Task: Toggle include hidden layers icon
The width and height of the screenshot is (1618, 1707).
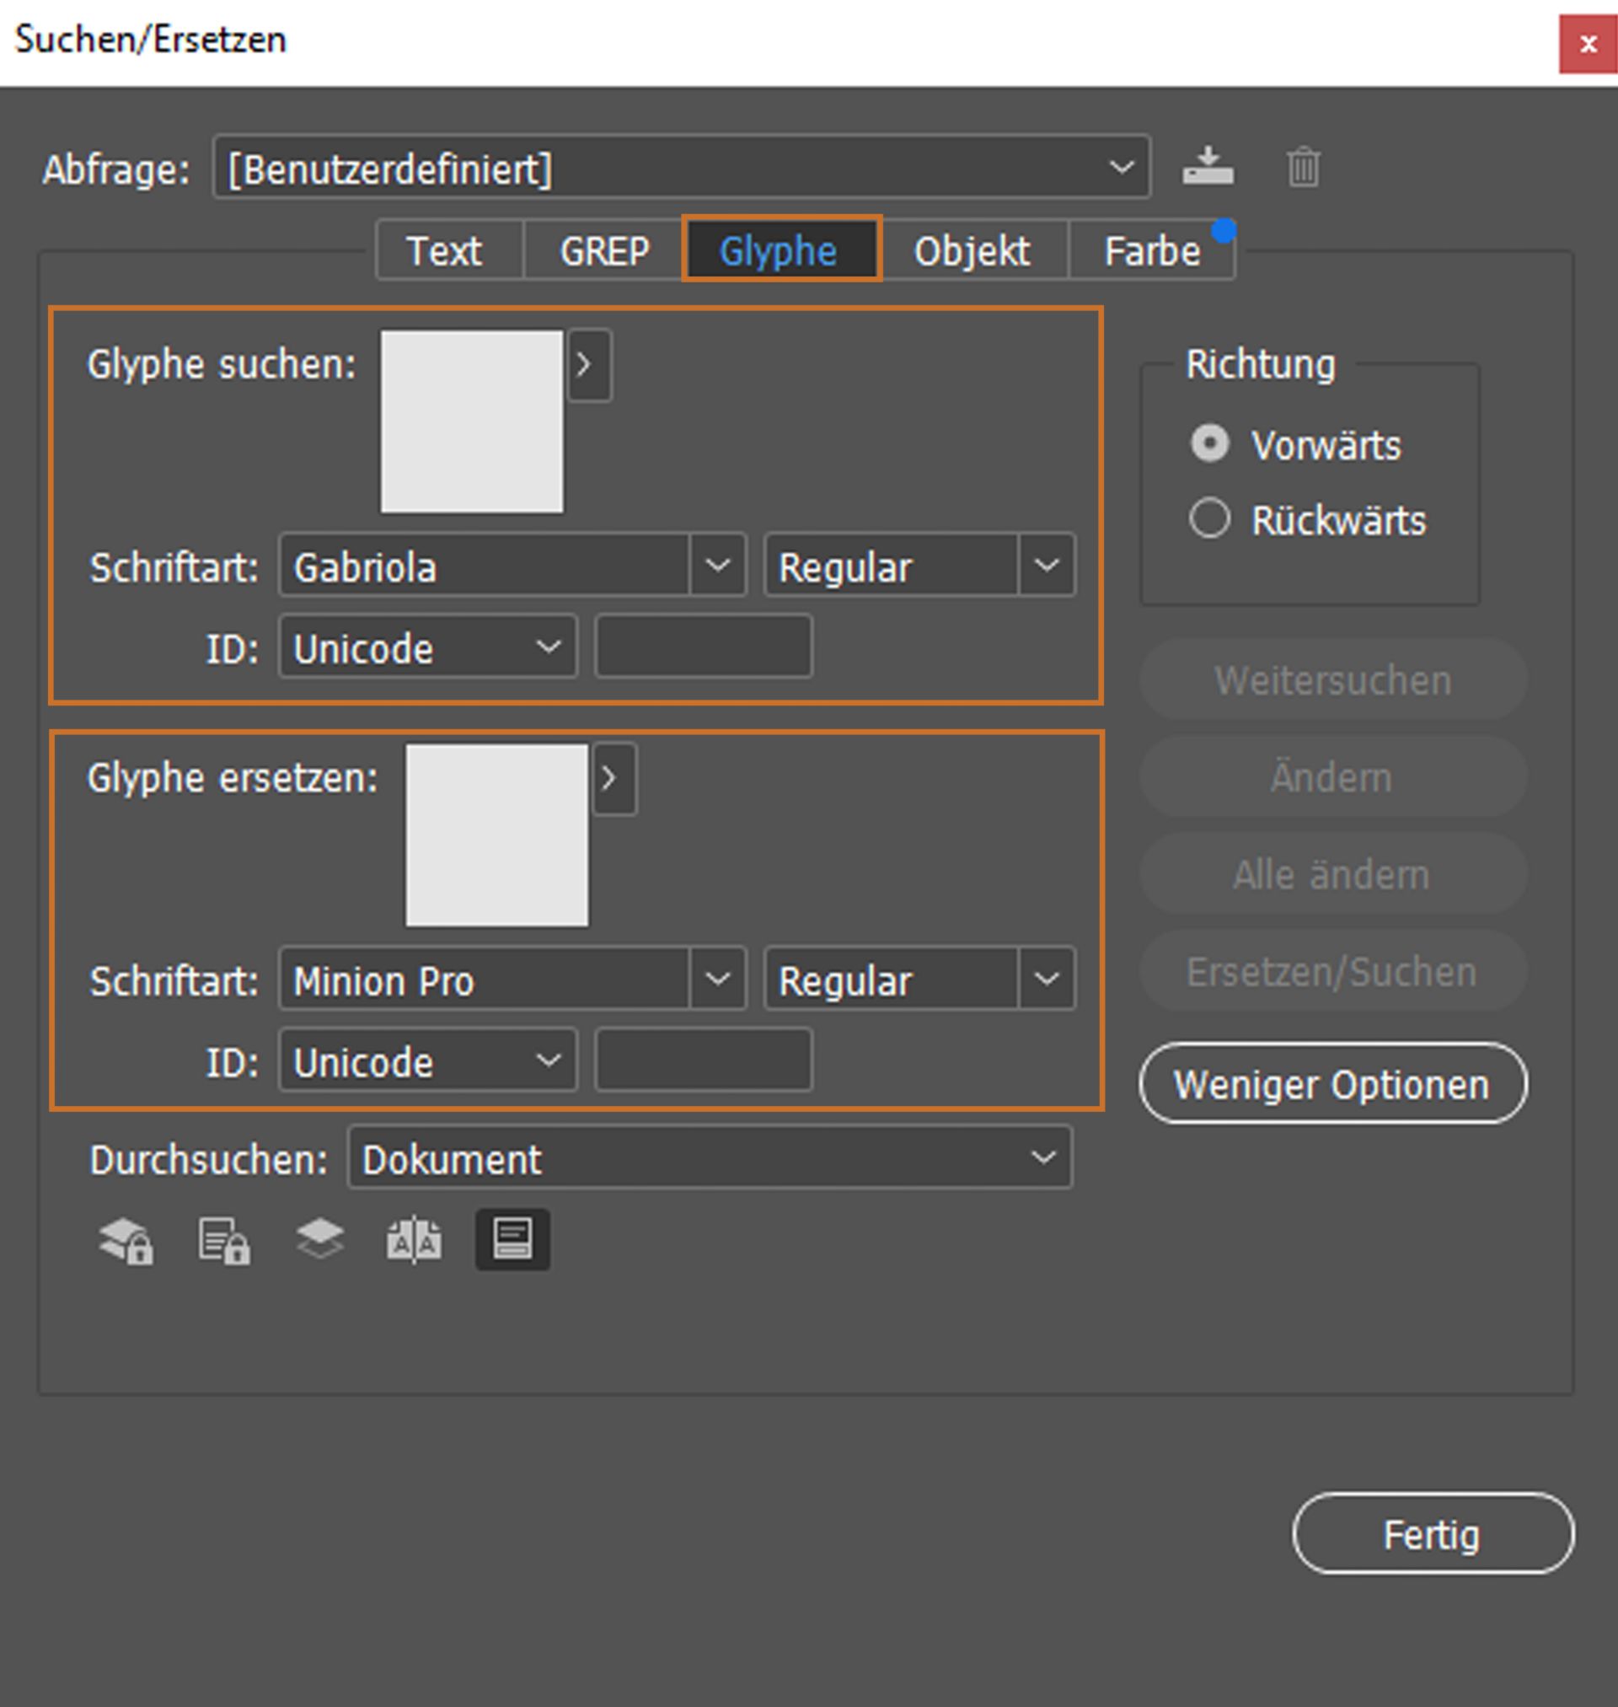Action: (x=320, y=1240)
